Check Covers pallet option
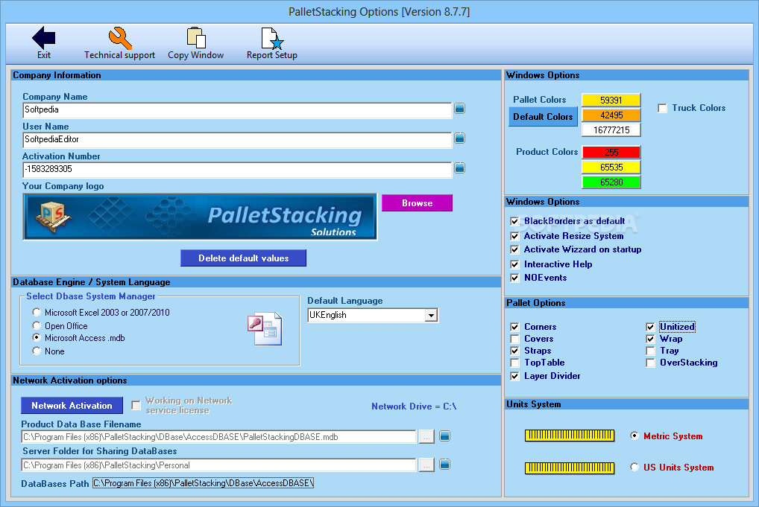 (x=514, y=339)
